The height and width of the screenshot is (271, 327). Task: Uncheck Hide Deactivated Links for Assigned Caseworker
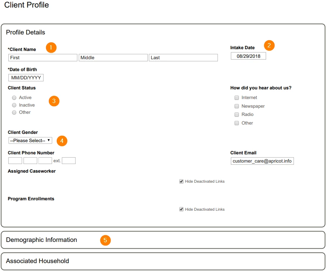click(181, 181)
